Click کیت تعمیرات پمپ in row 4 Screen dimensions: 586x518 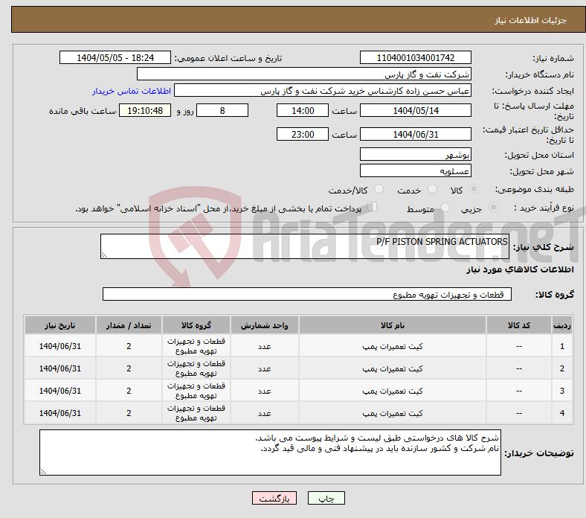tap(393, 413)
